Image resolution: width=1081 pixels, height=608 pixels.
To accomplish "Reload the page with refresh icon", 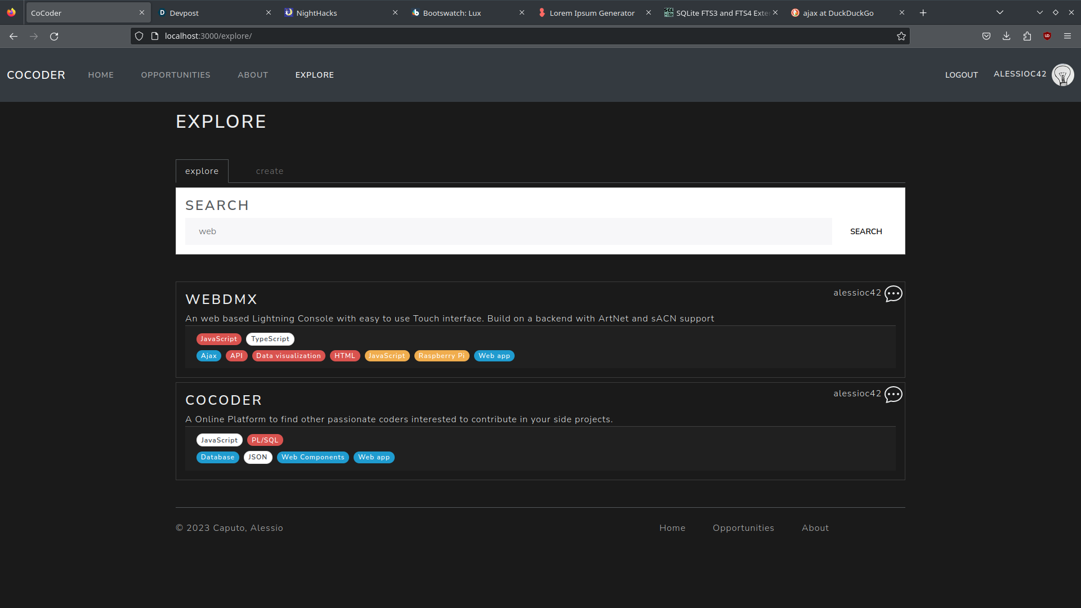I will click(x=54, y=37).
